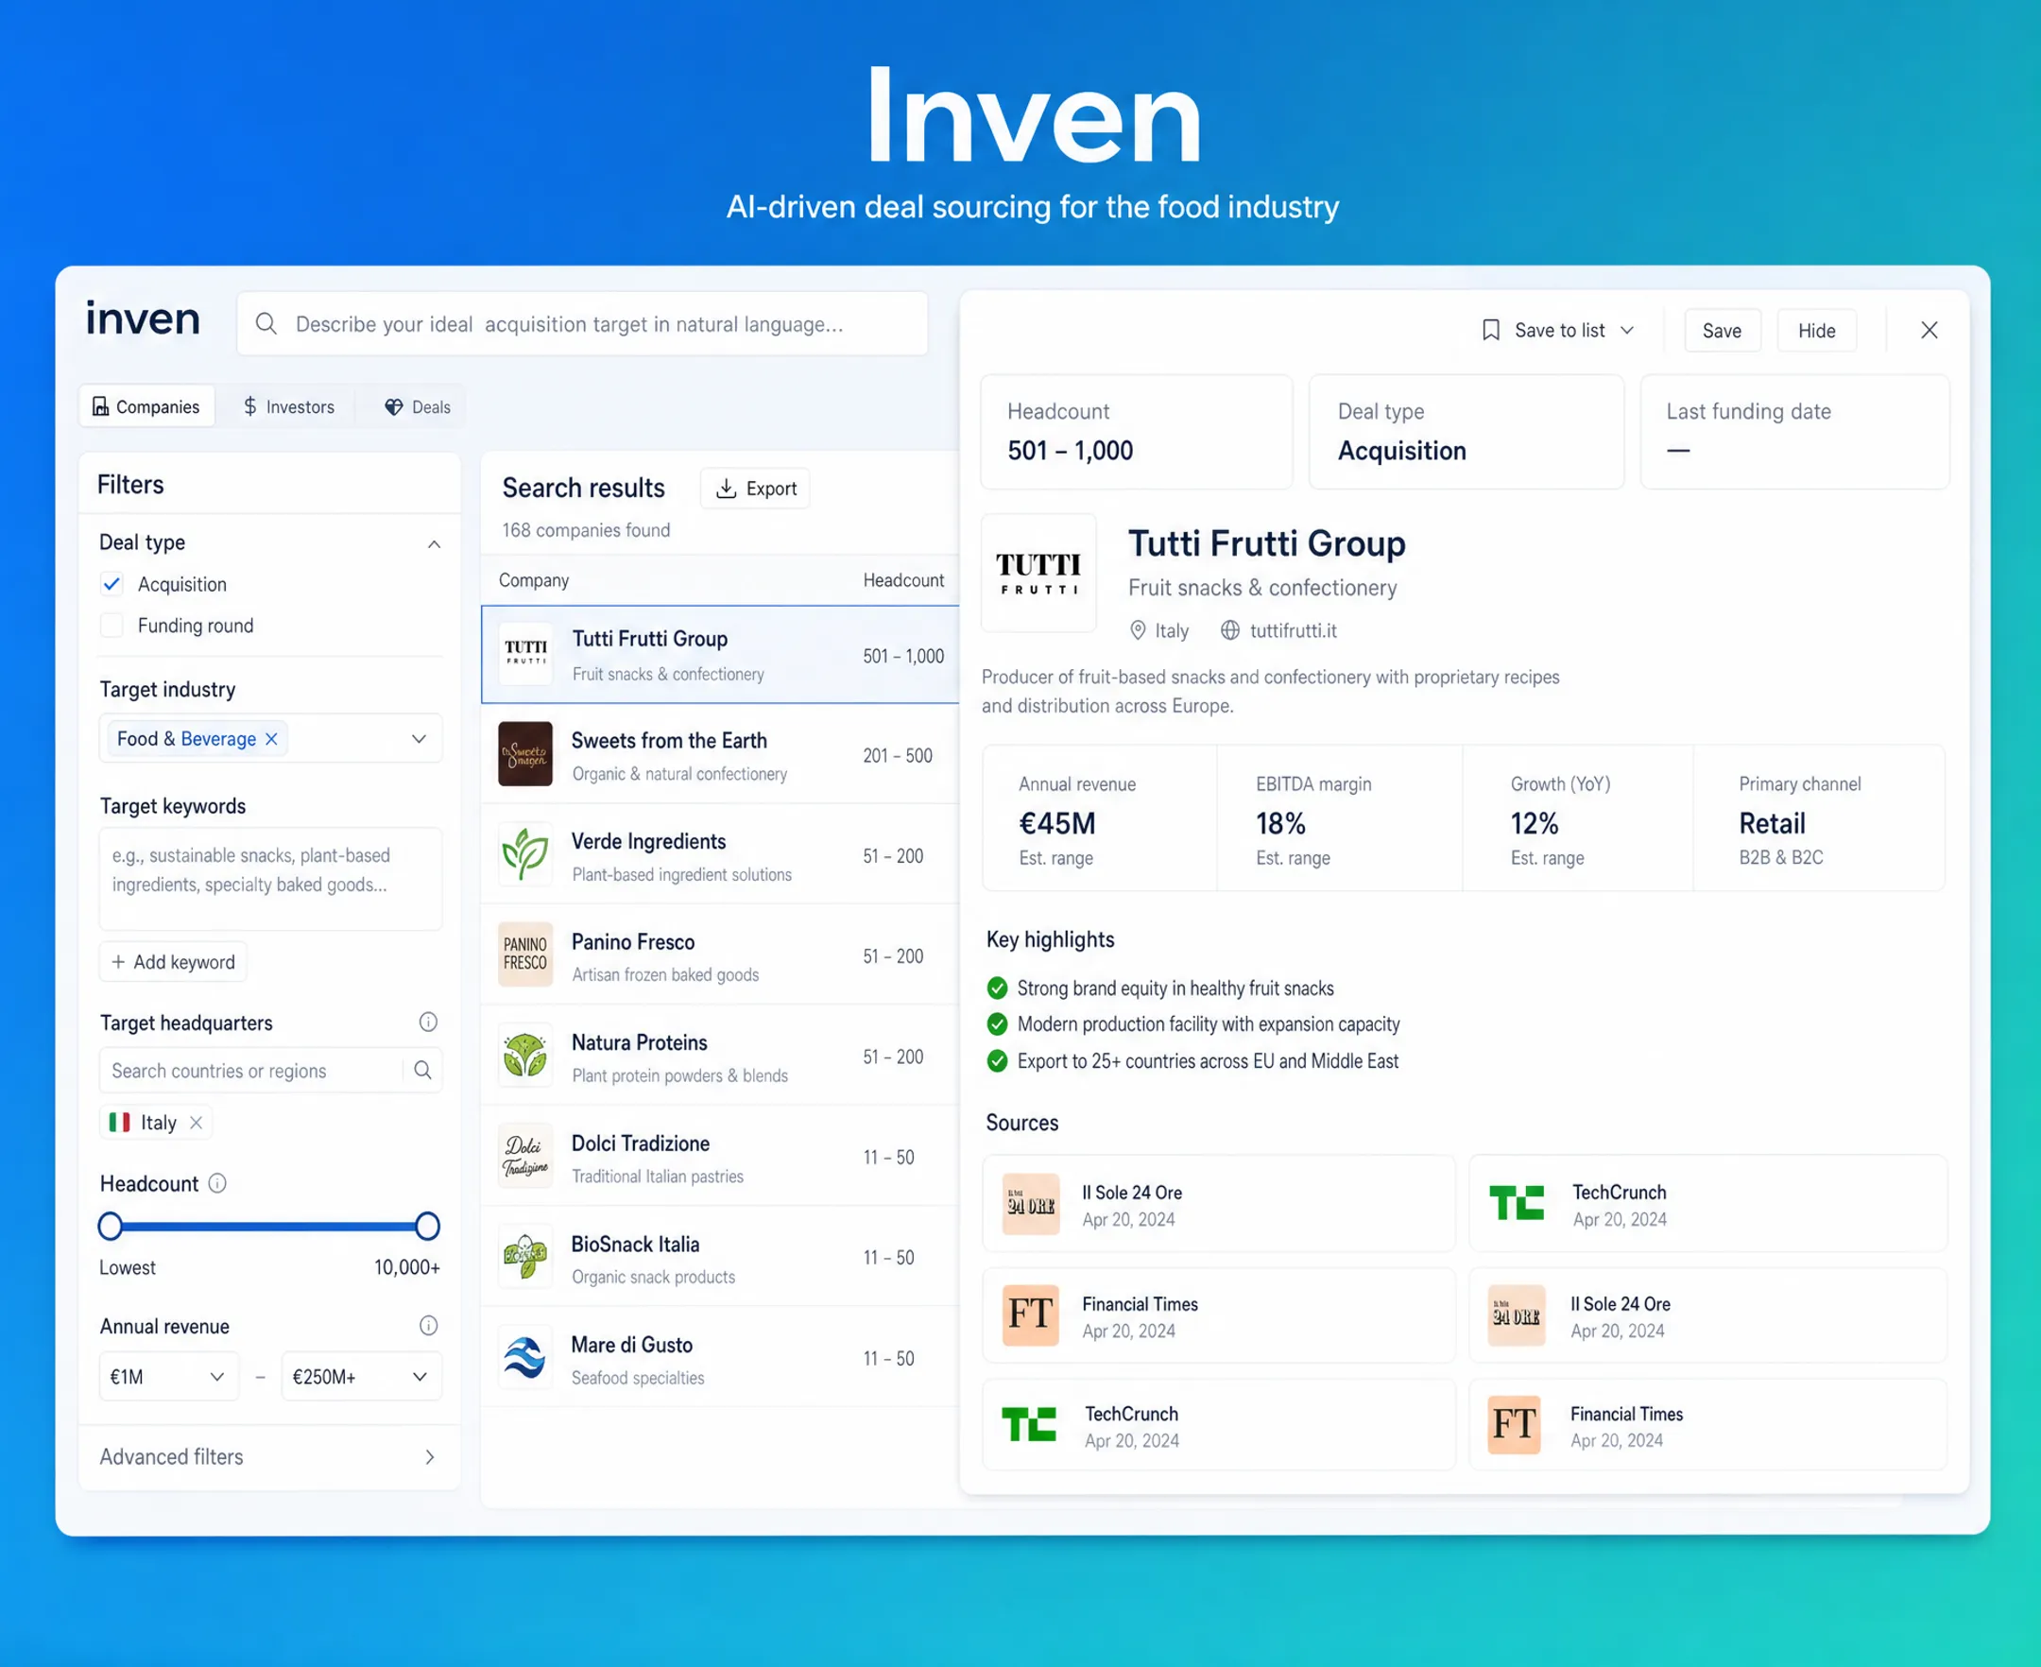Click the download icon on Export button
Viewport: 2041px width, 1667px height.
727,488
